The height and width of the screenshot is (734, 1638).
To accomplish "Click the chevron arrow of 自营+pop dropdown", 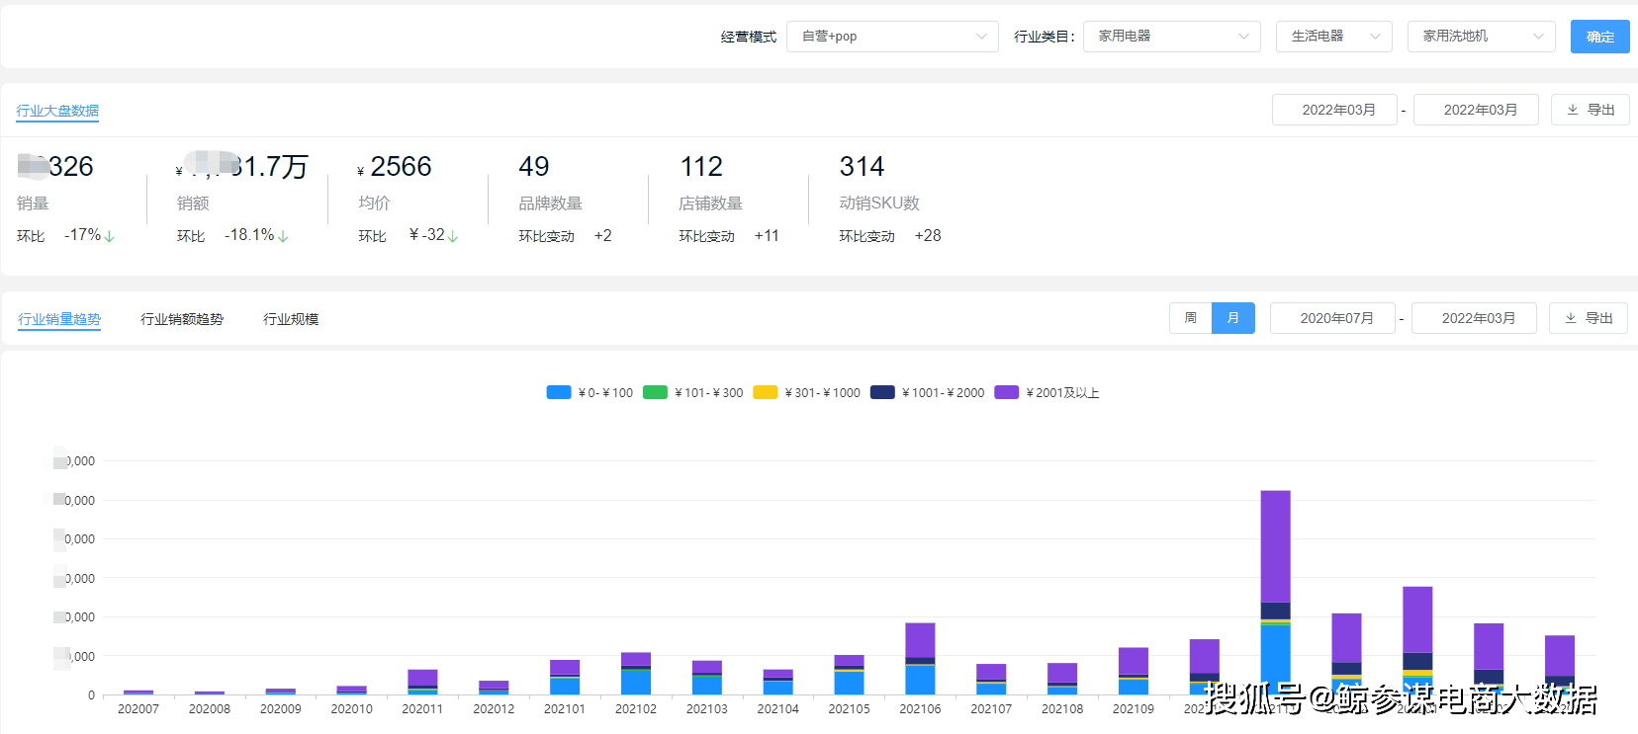I will [x=981, y=37].
